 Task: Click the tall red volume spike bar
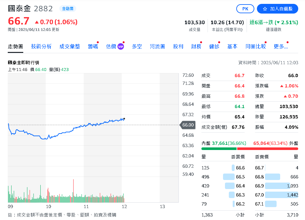pyautogui.click(x=73, y=191)
